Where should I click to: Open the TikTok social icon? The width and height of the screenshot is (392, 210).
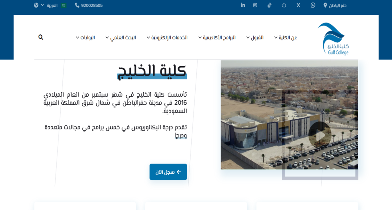269,5
